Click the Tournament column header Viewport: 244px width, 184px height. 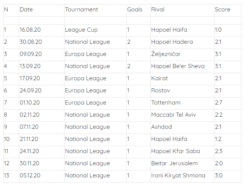pyautogui.click(x=81, y=10)
